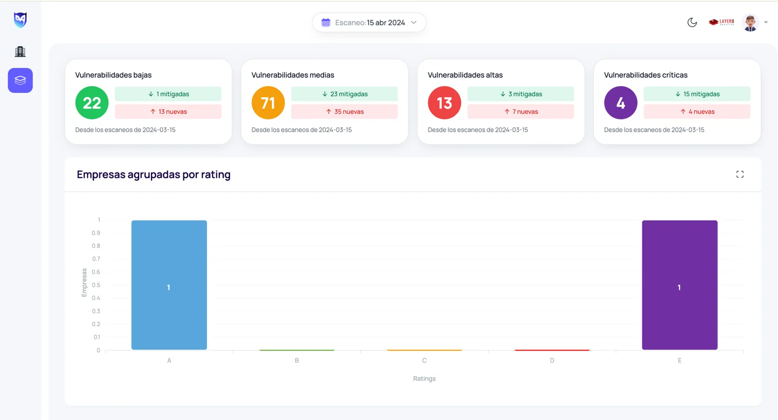
Task: Click the purple rating E bar
Action: click(x=680, y=285)
